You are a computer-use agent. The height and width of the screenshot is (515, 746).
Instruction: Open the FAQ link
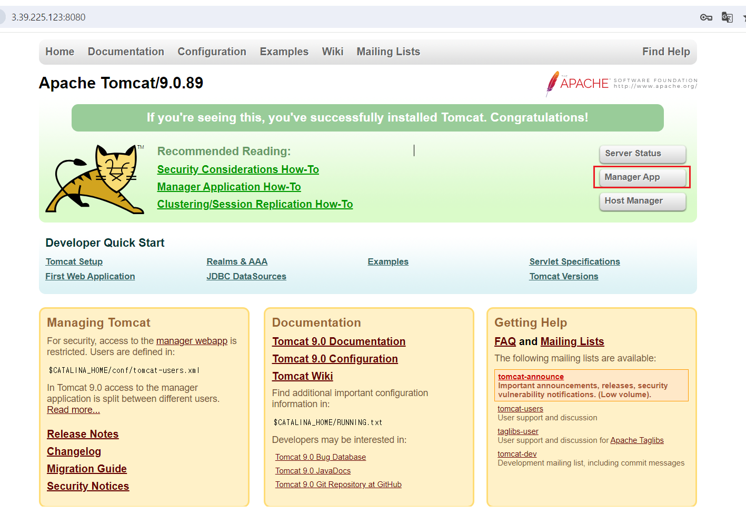coord(505,341)
